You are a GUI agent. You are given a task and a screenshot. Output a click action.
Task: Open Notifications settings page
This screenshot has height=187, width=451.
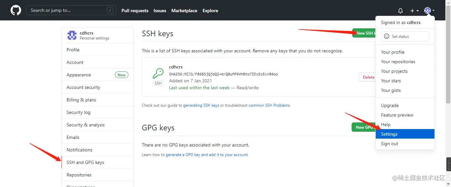point(97,150)
